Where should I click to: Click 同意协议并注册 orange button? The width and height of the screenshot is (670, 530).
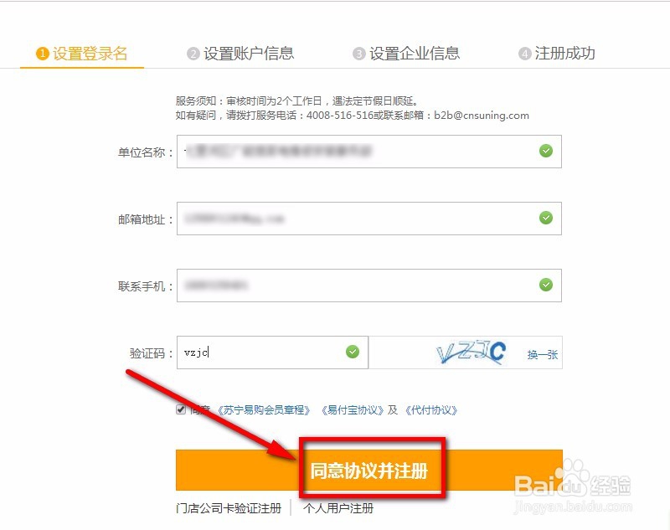[x=369, y=470]
